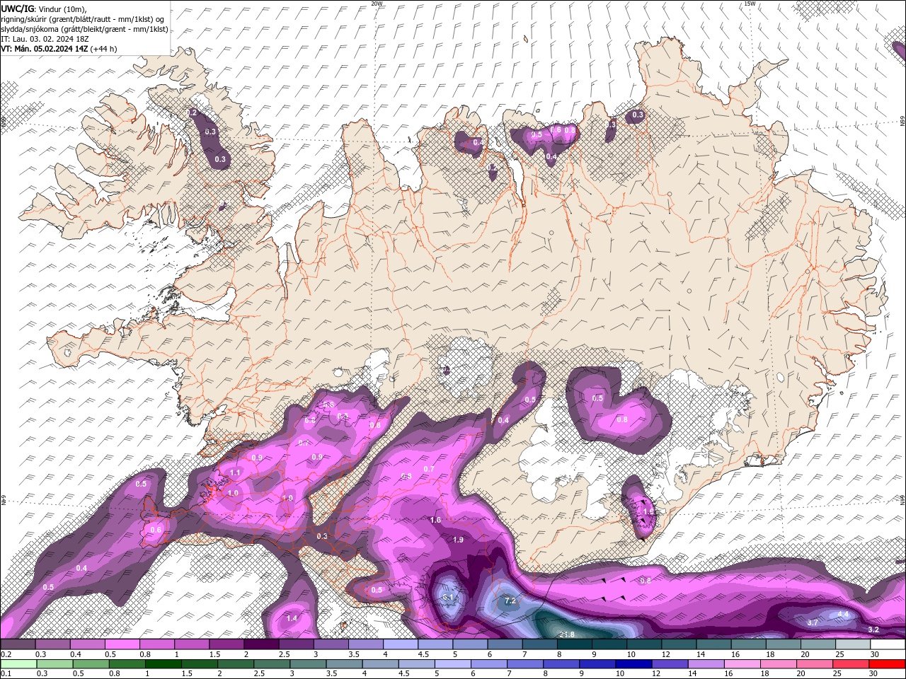
Task: Click the '7.2' precipitation value on the map
Action: (510, 601)
